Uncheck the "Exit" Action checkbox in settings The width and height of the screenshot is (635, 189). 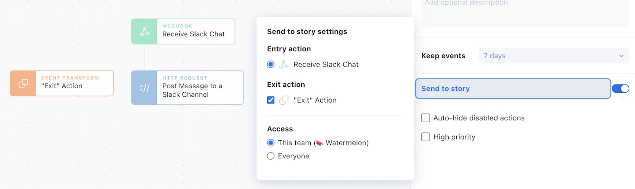click(271, 100)
